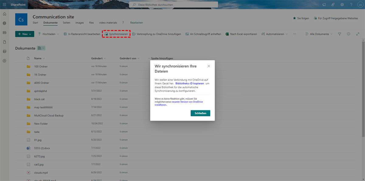Open the SharePoint app launcher waffle

pos(4,5)
